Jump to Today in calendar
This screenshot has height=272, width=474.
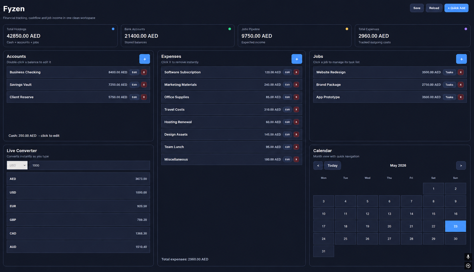pos(333,165)
